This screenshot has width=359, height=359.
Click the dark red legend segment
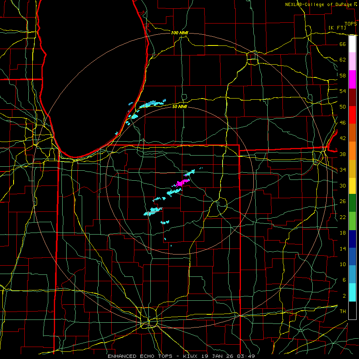(352, 97)
